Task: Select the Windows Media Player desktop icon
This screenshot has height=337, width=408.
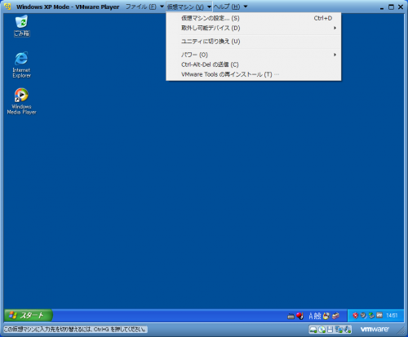Action: point(21,101)
